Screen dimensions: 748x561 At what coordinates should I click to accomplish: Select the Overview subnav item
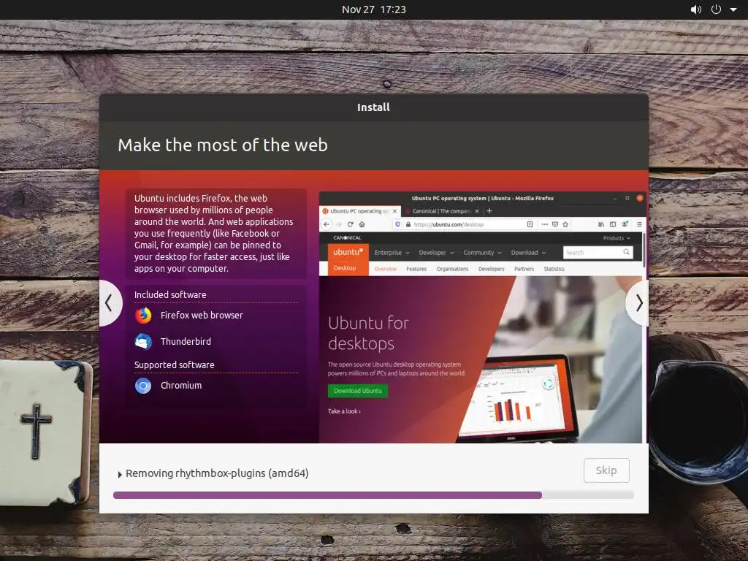(386, 269)
